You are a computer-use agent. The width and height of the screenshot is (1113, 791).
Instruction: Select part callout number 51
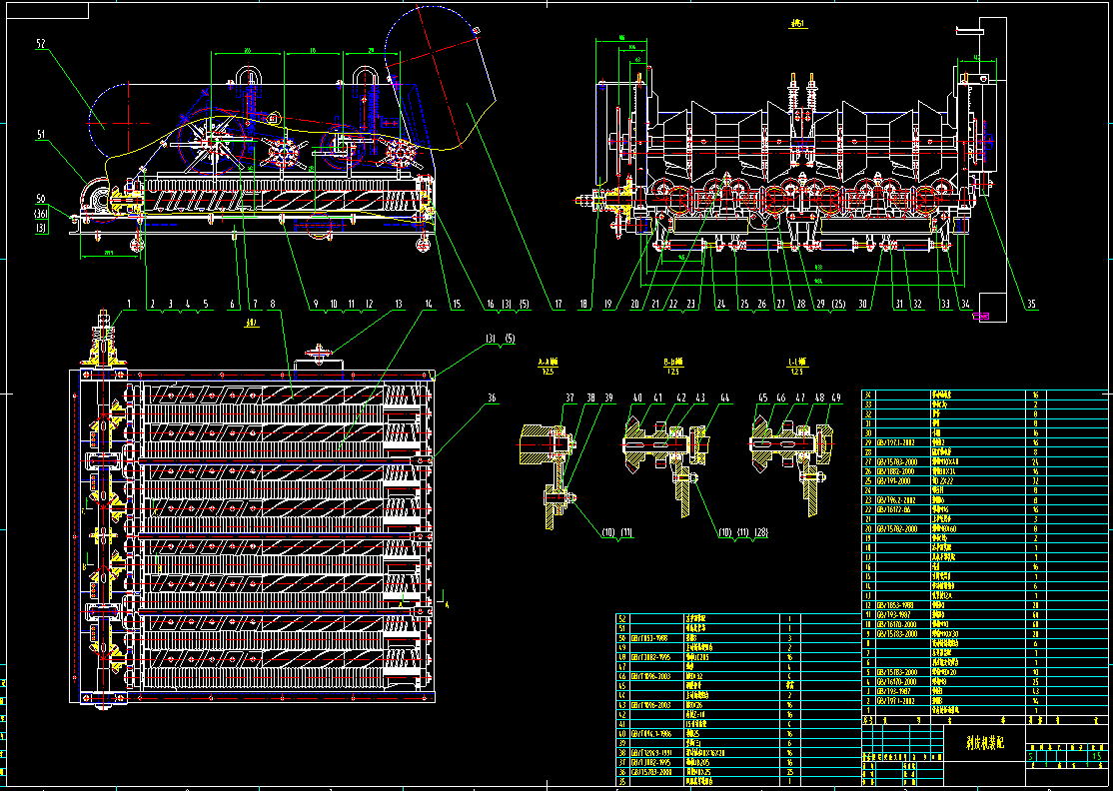click(41, 132)
